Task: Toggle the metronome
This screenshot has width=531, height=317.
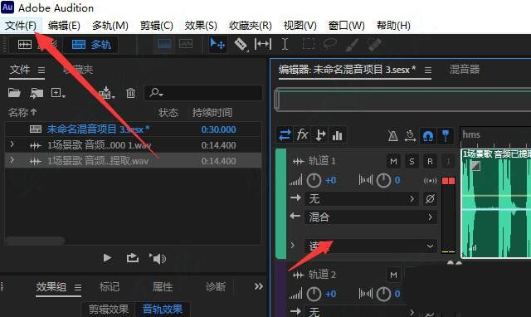Action: 392,136
